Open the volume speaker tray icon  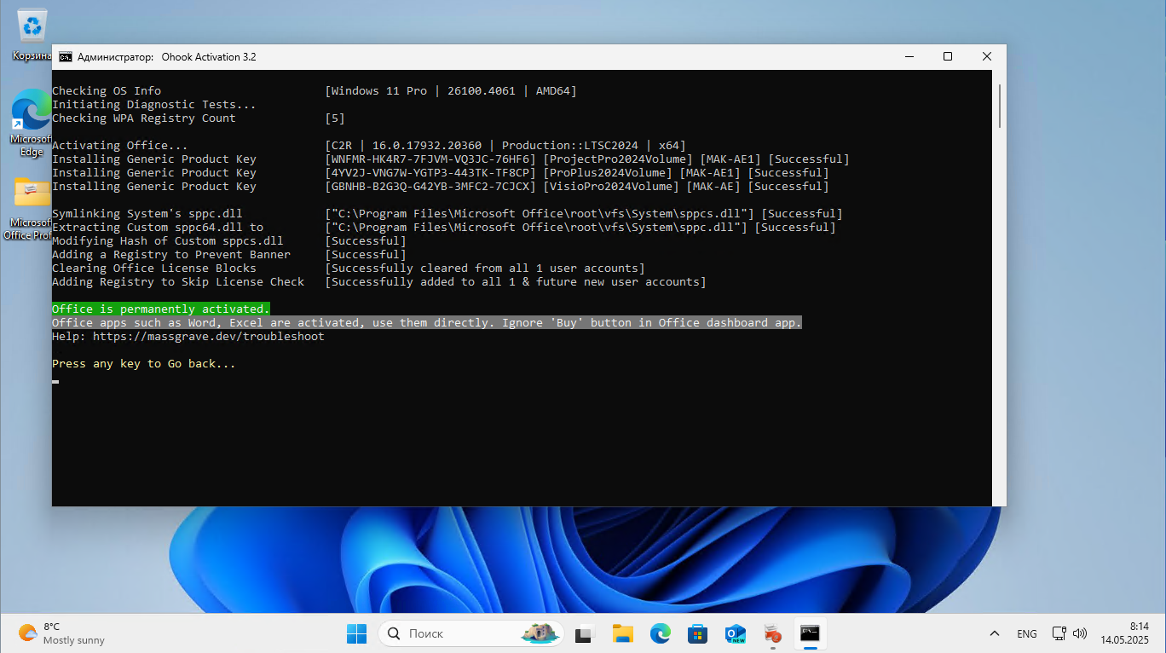[1080, 633]
